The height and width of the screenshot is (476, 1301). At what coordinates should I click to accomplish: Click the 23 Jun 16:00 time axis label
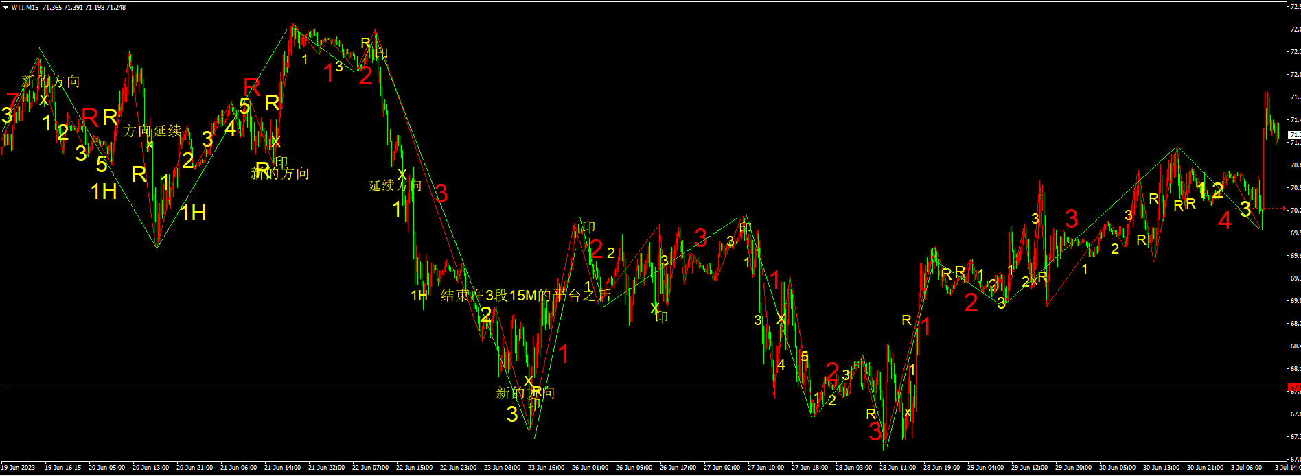click(546, 468)
